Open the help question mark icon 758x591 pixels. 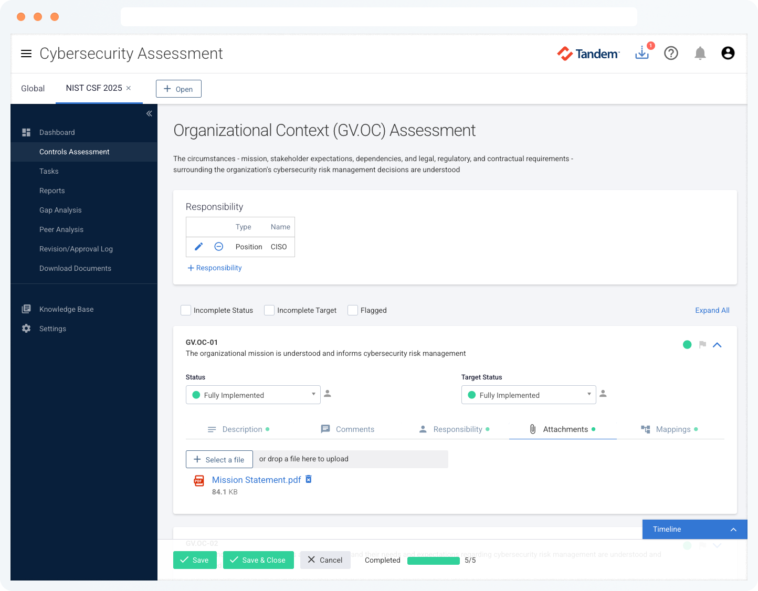671,53
